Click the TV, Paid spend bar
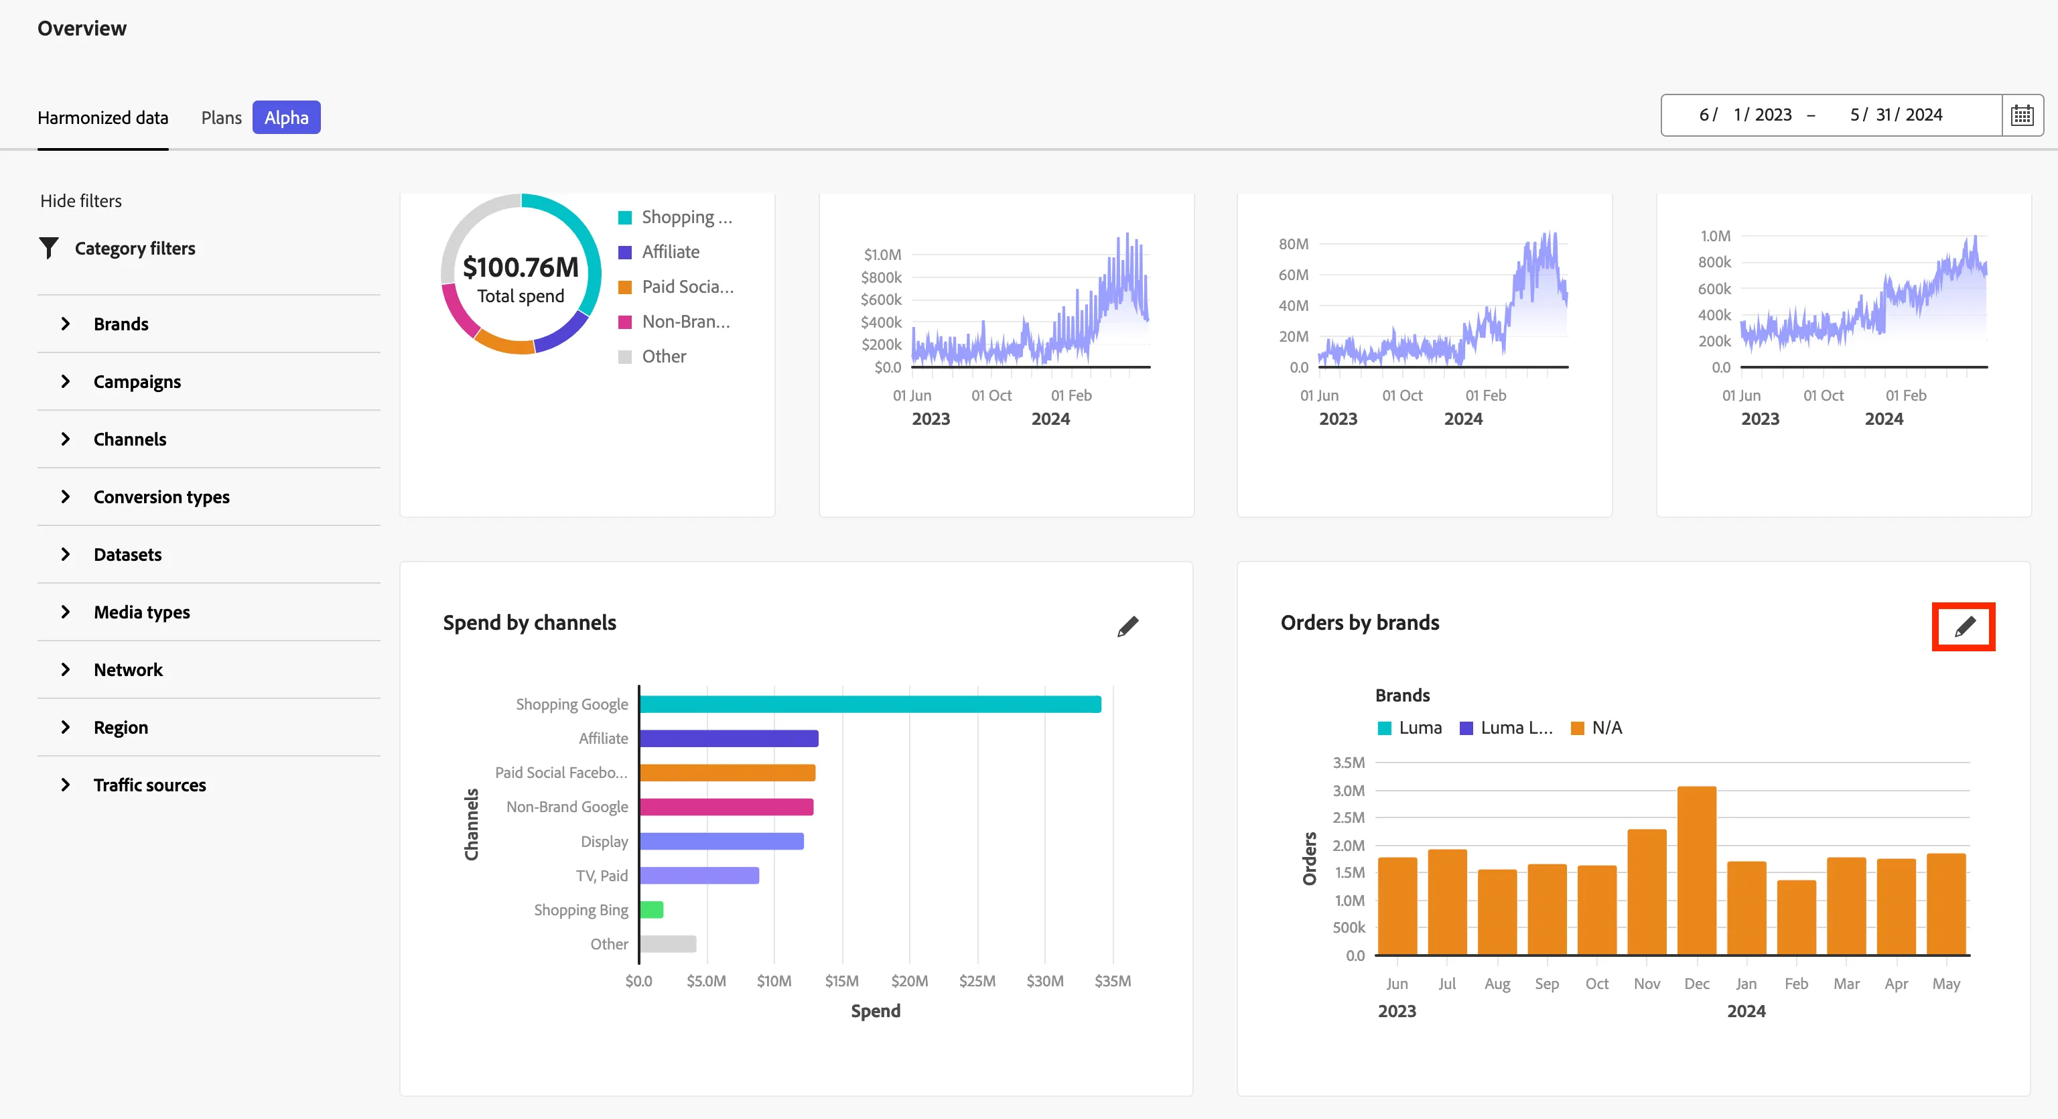This screenshot has height=1119, width=2058. click(699, 876)
